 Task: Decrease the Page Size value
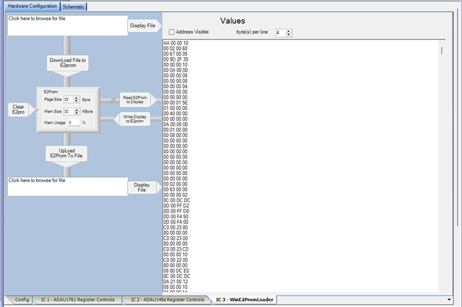(x=77, y=101)
